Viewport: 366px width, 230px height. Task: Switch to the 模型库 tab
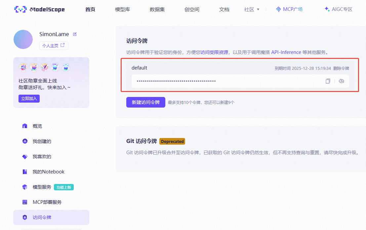[123, 9]
